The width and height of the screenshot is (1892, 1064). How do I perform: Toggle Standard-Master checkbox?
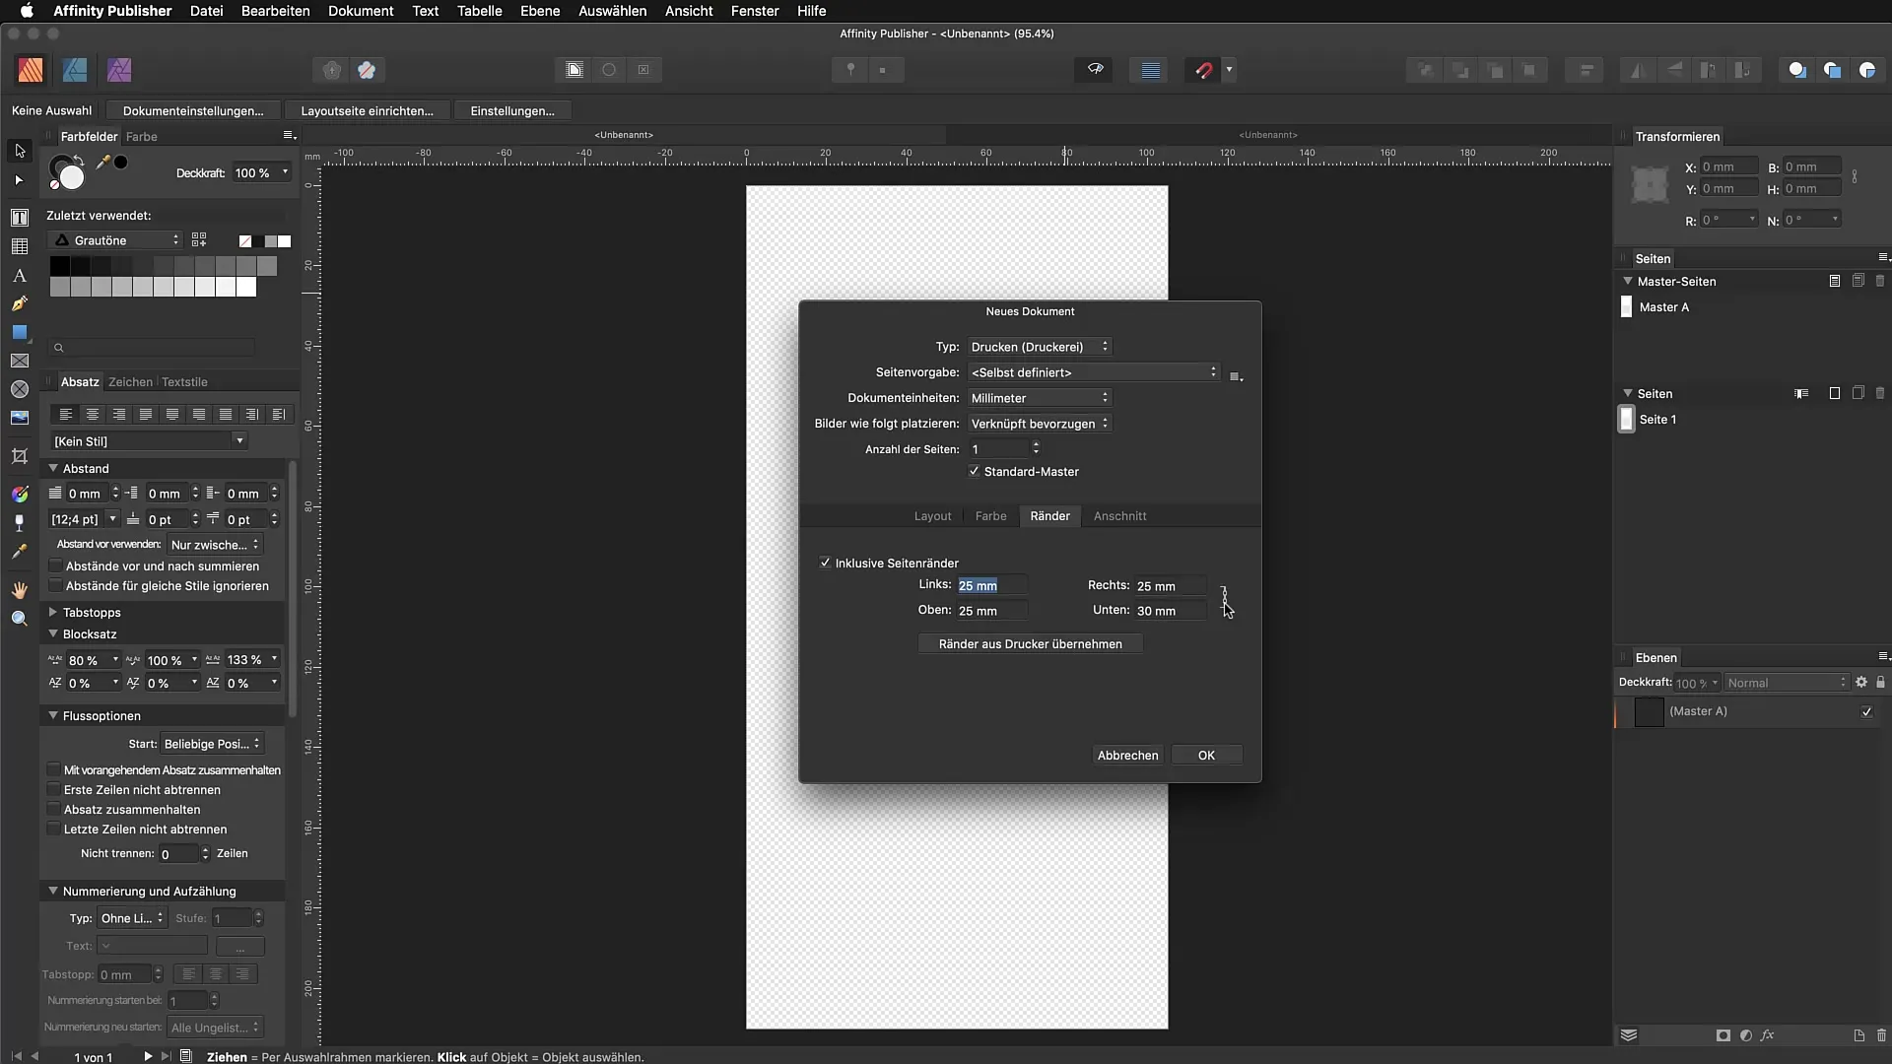[x=974, y=472]
